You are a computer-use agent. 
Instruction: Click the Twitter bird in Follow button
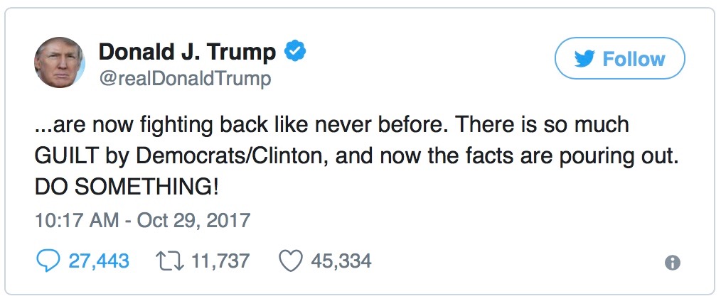pos(584,59)
